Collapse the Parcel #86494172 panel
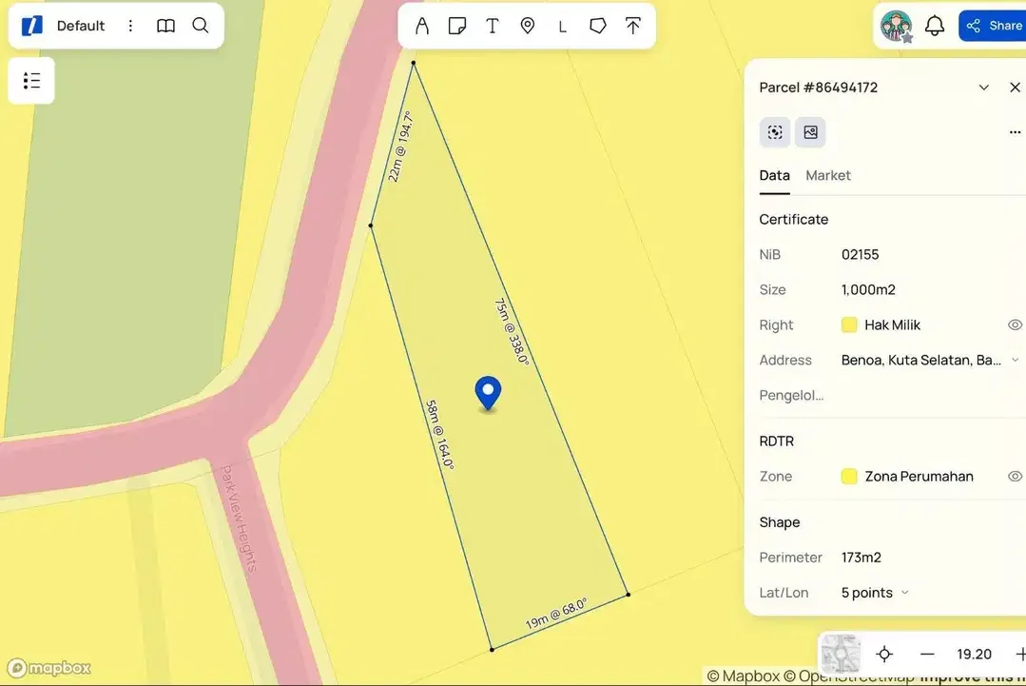 pyautogui.click(x=983, y=88)
